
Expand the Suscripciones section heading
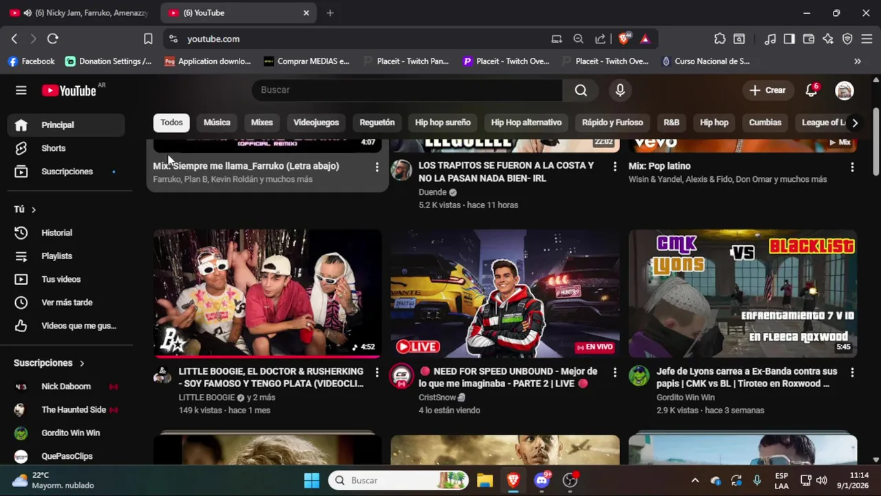(50, 363)
